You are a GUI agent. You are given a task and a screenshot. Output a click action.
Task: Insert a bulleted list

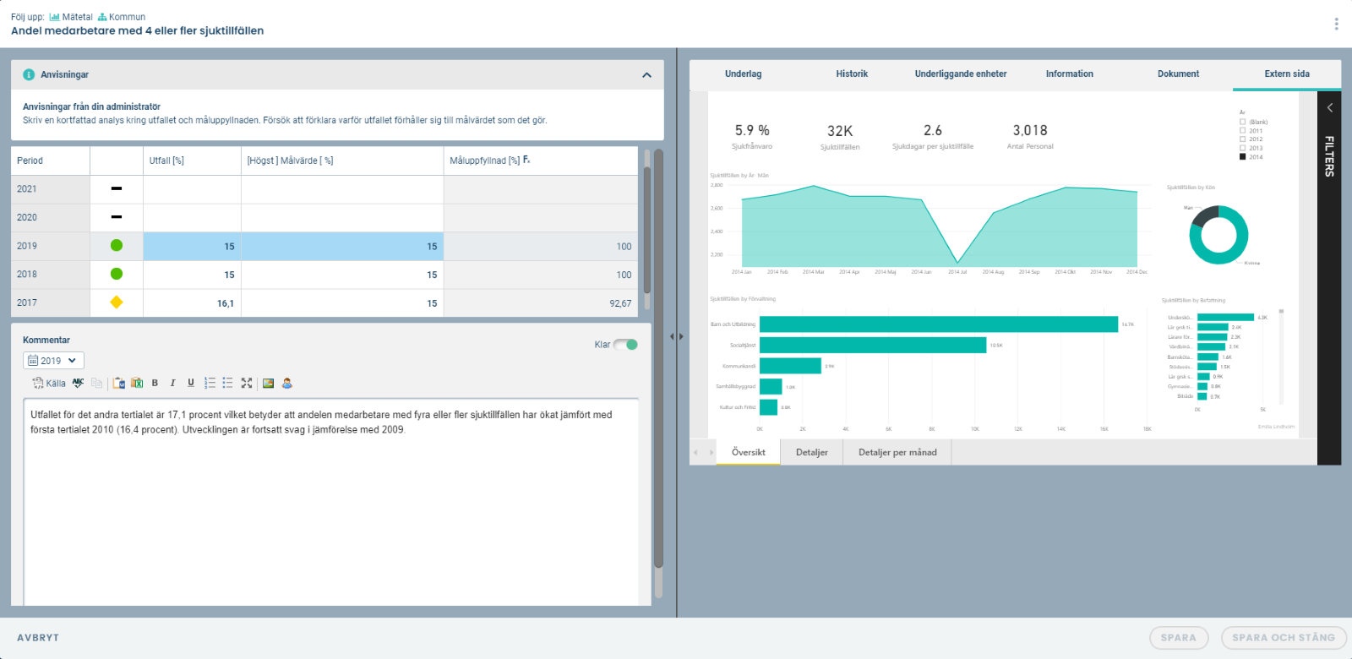[x=227, y=384]
